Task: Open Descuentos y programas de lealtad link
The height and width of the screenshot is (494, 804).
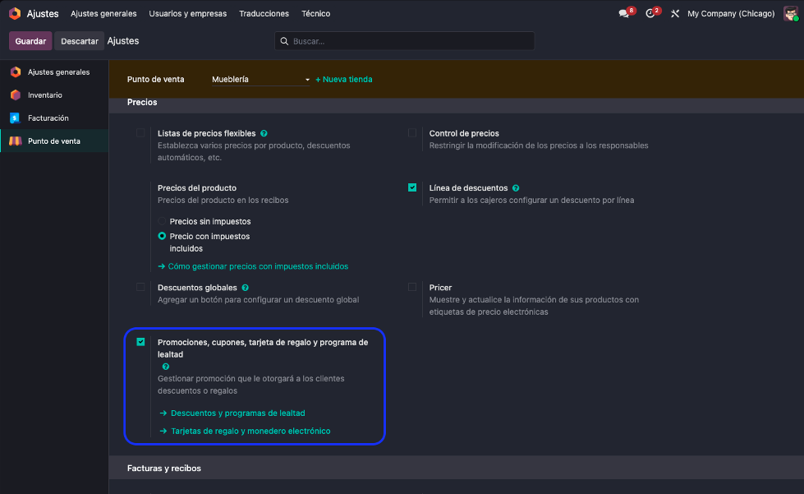Action: 237,413
